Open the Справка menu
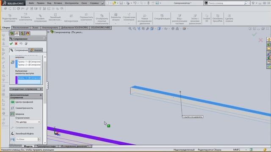271x152 pixels. (x=94, y=3)
